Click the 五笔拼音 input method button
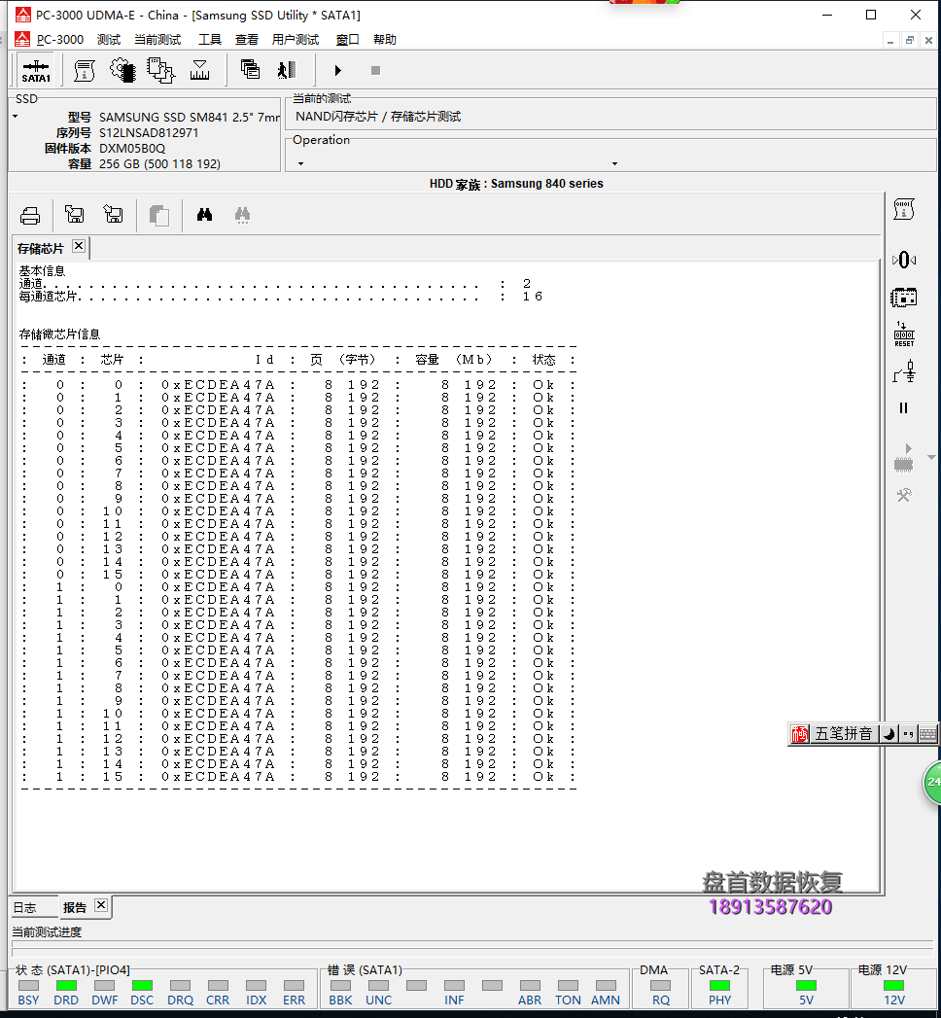Viewport: 941px width, 1018px height. click(x=844, y=734)
